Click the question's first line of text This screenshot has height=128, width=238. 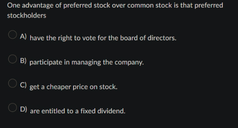(115, 5)
